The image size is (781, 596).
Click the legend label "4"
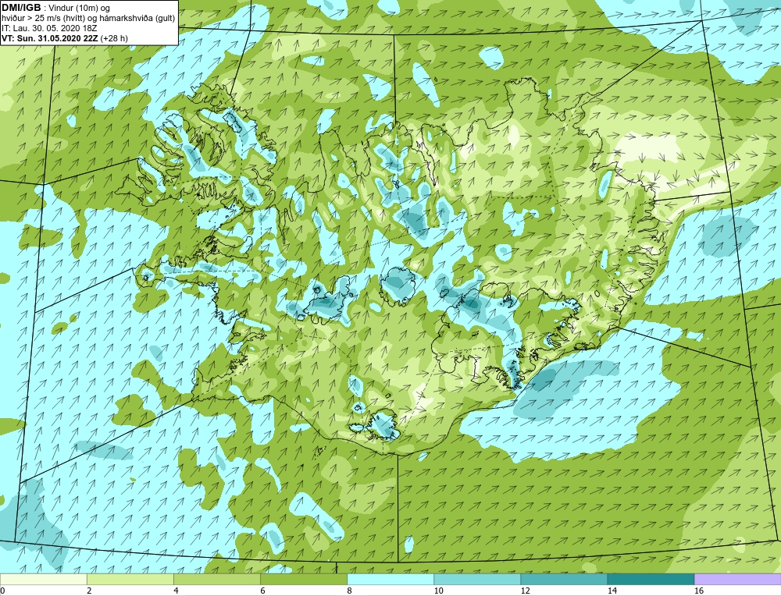point(176,591)
